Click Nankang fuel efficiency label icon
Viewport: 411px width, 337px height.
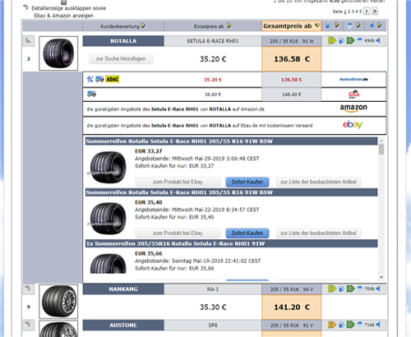[332, 289]
